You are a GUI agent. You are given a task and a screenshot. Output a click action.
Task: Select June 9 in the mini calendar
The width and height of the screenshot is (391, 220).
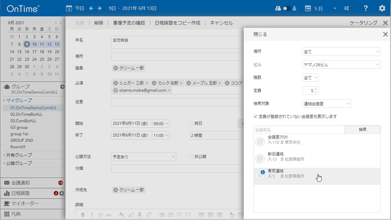pyautogui.click(x=27, y=44)
